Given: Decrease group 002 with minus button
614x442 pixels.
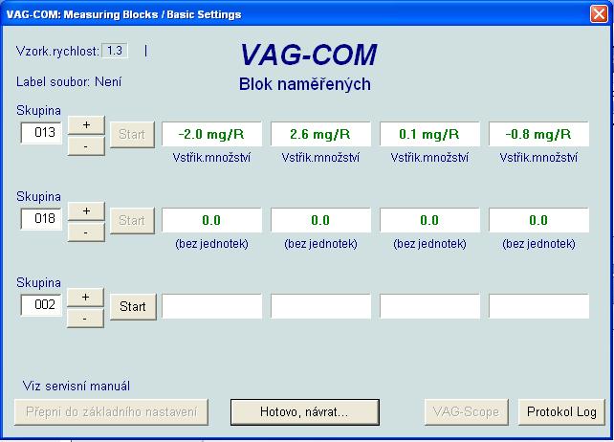Looking at the screenshot, I should (x=85, y=319).
